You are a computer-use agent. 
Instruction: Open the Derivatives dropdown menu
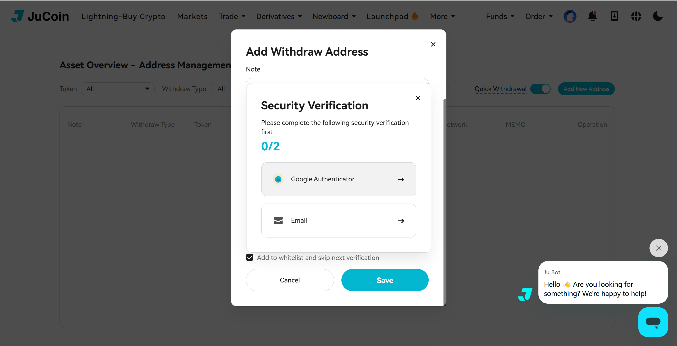point(279,16)
